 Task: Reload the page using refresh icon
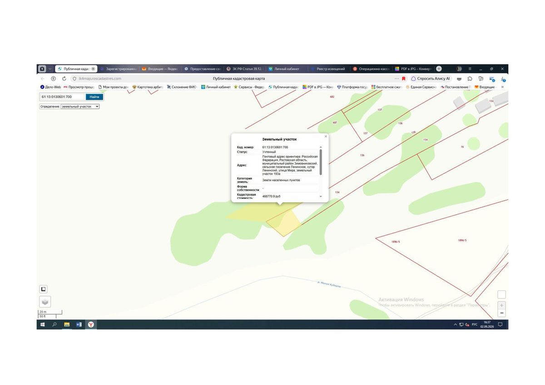64,78
